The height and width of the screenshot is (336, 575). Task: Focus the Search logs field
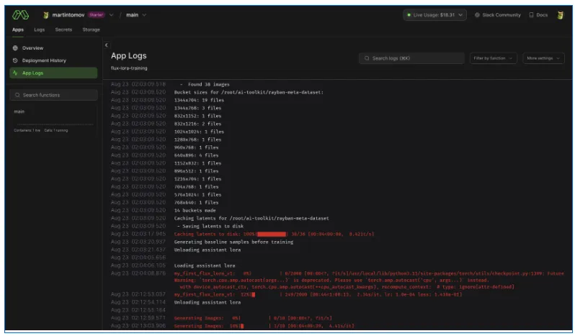coord(411,58)
